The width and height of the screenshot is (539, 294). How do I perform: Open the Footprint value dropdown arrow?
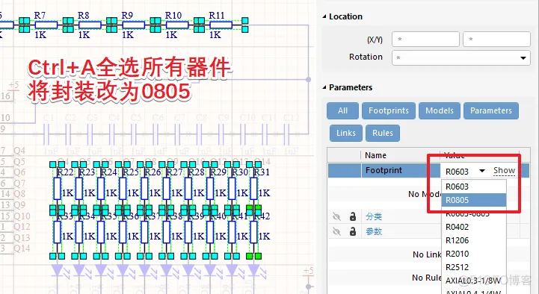pos(482,171)
